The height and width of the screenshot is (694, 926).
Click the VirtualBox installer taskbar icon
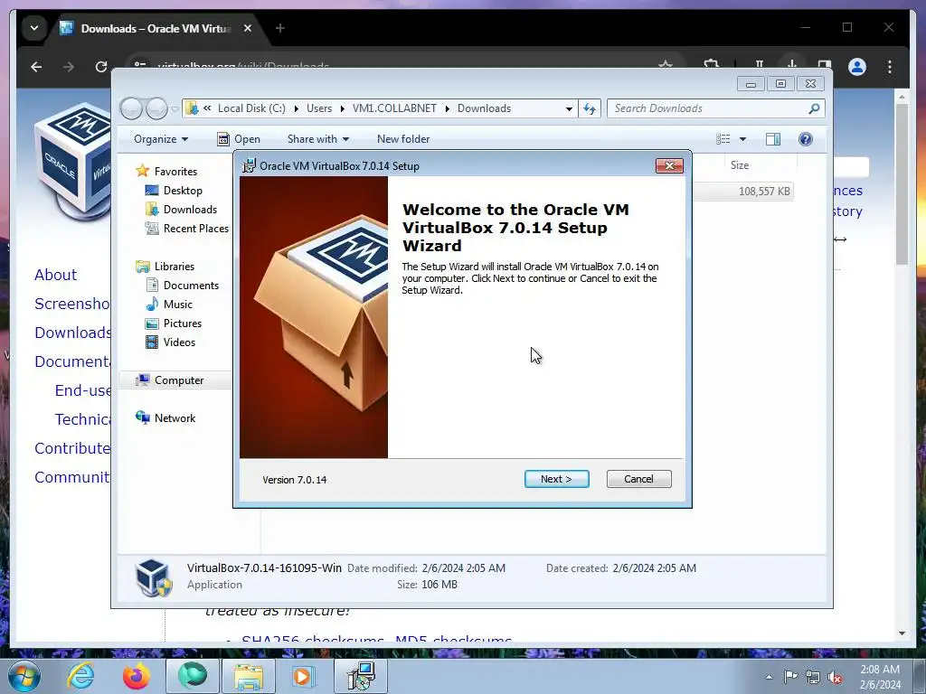pyautogui.click(x=361, y=676)
